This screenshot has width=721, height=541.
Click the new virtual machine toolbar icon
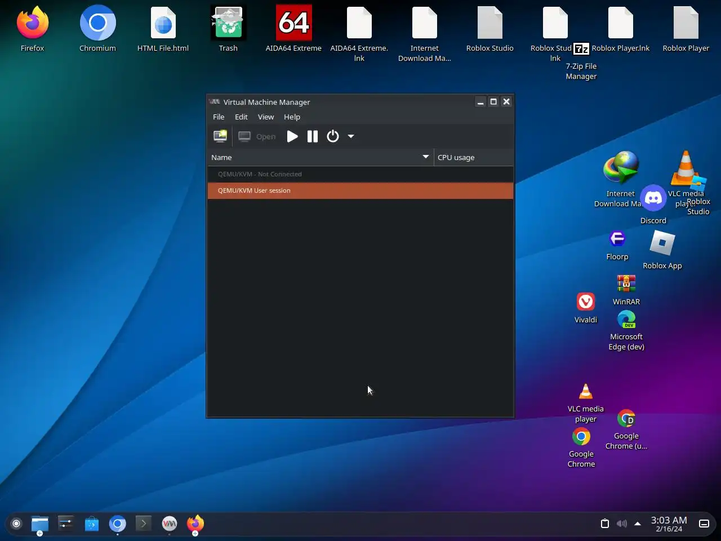tap(220, 136)
